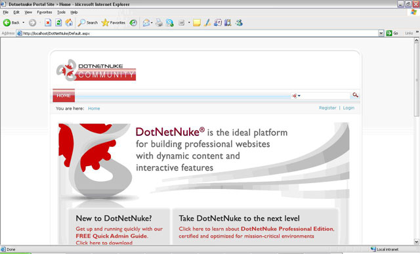
Task: Open the site search type dropdown
Action: coord(296,96)
